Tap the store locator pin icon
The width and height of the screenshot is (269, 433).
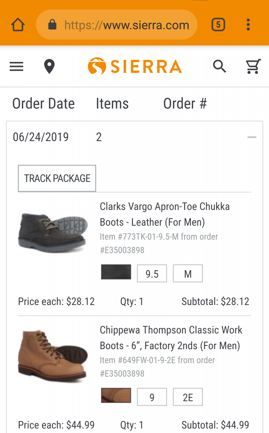pos(49,67)
